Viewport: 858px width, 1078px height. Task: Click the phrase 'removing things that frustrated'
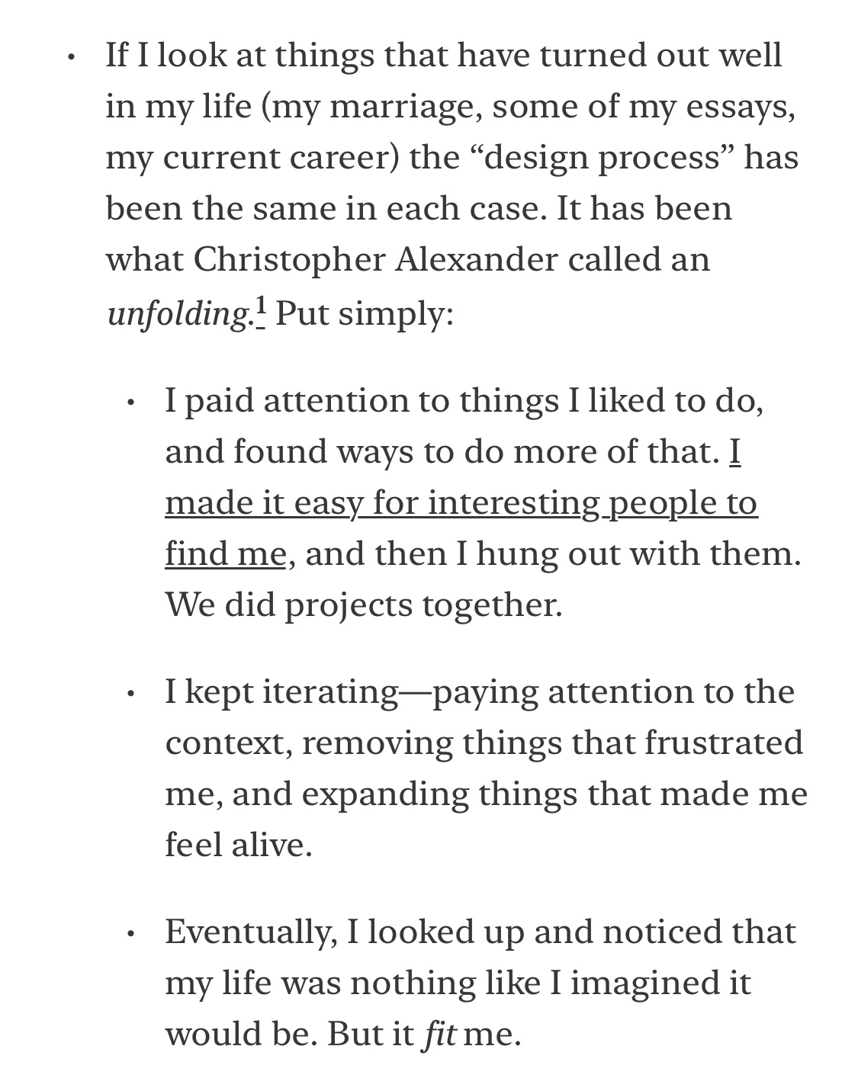(552, 743)
